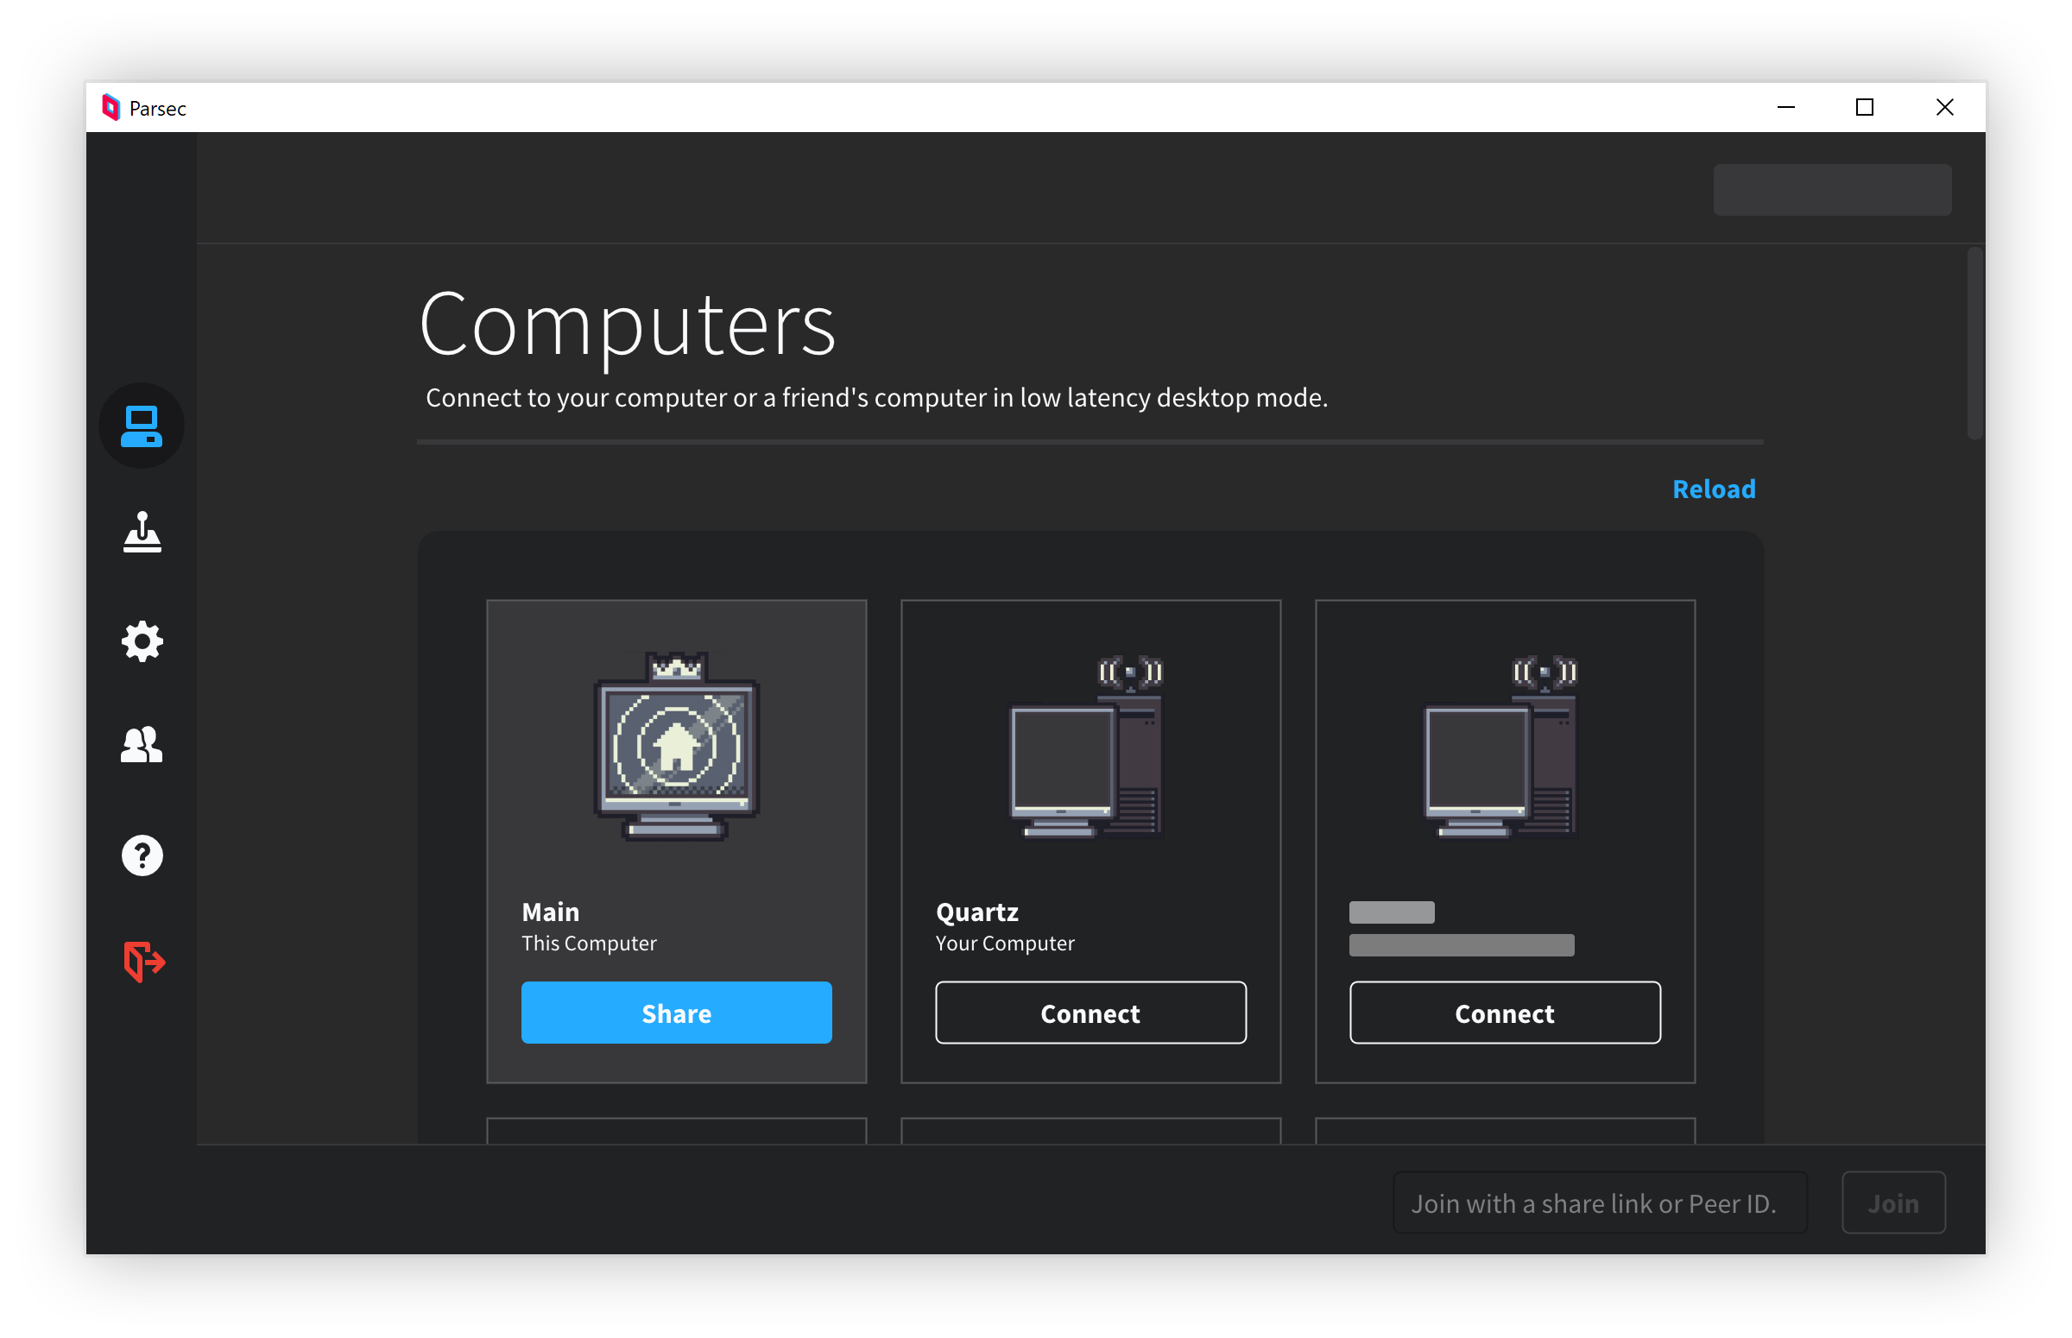Click 'This Computer' label
The height and width of the screenshot is (1338, 2072).
pyautogui.click(x=588, y=944)
